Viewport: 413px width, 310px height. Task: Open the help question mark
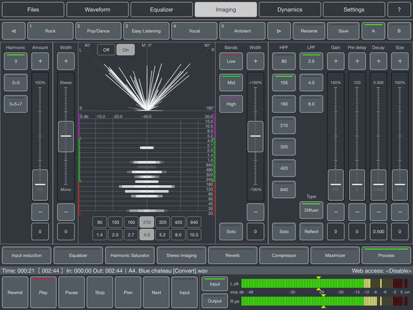coord(399,10)
